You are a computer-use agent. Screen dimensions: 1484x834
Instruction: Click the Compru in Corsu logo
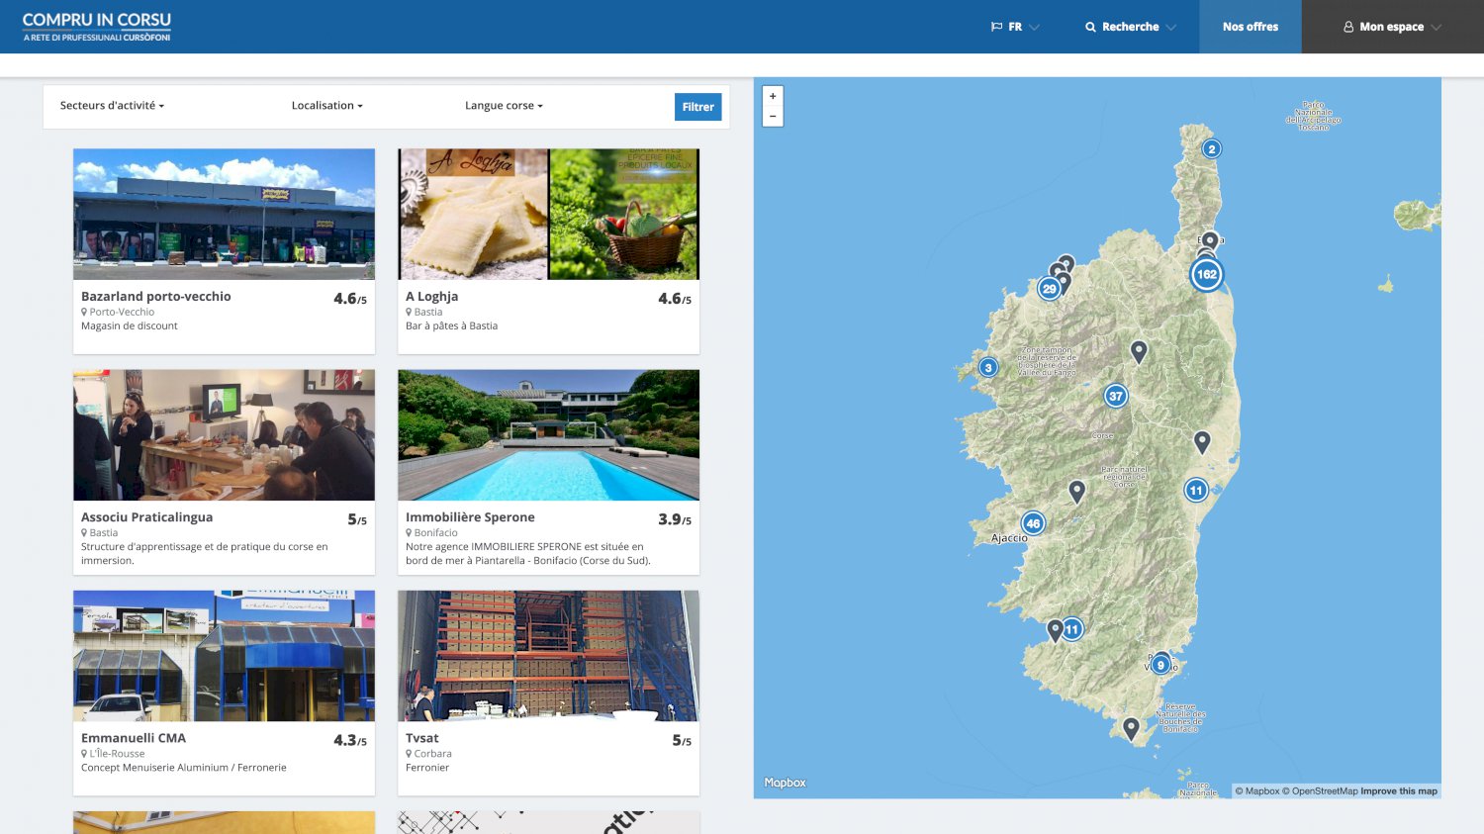[x=97, y=27]
